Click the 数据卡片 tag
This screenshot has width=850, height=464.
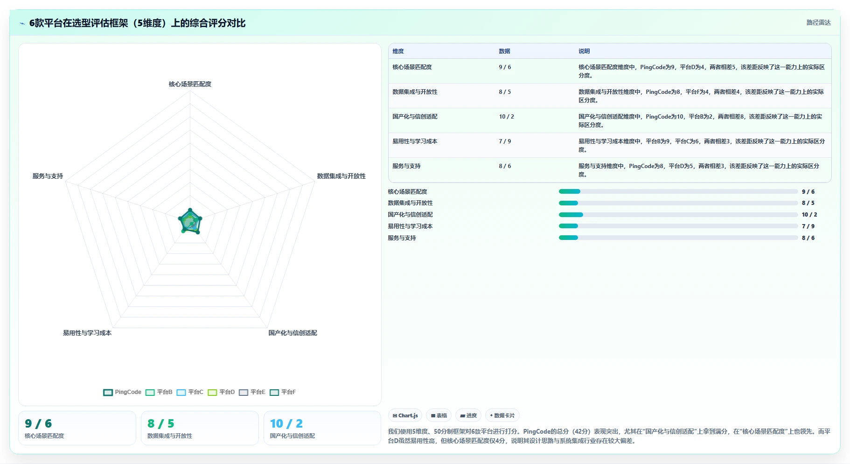(502, 415)
